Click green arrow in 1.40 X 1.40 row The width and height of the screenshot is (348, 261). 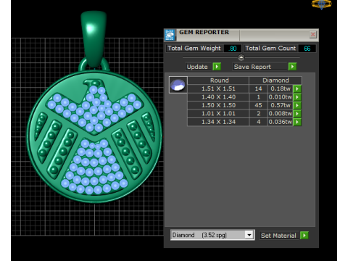point(297,97)
